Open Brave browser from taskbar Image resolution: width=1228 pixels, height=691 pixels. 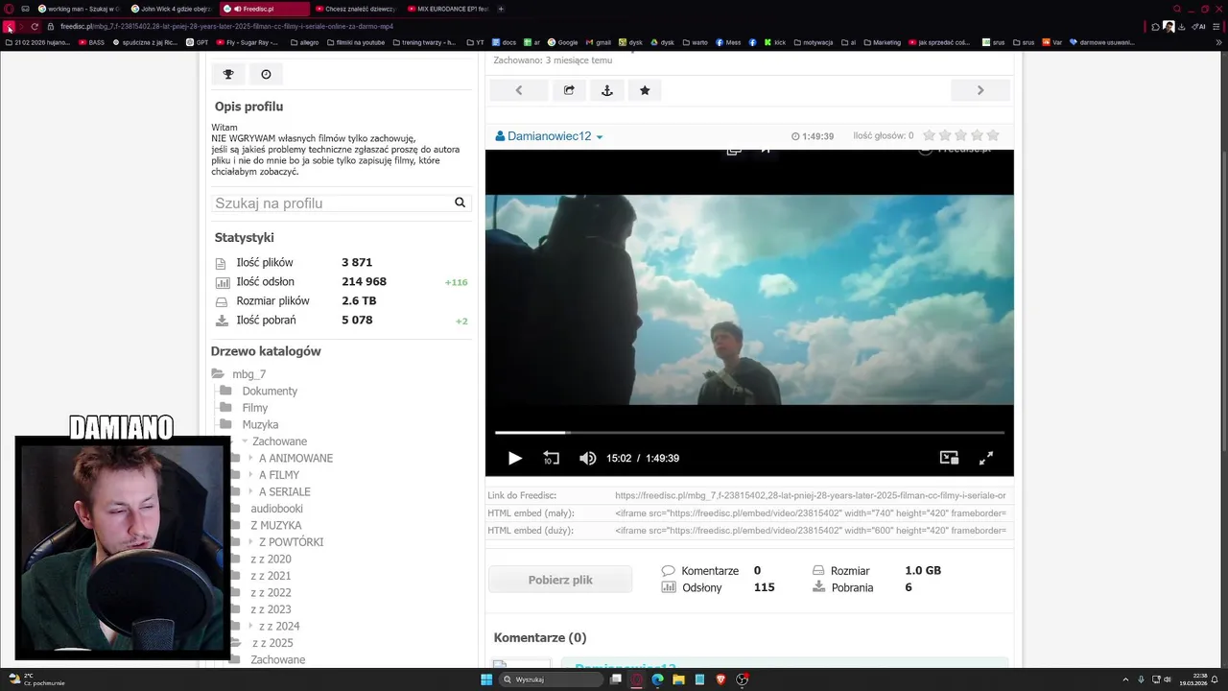(x=720, y=679)
